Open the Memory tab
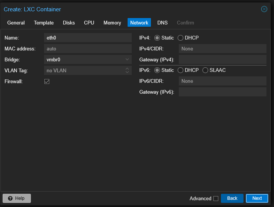The image size is (274, 207). pos(112,23)
